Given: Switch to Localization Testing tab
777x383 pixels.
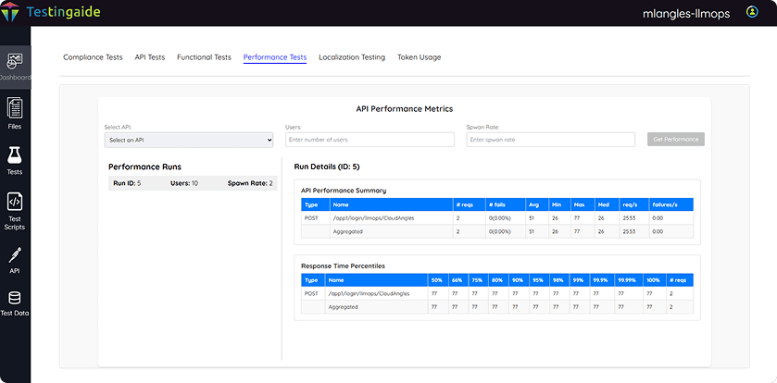Looking at the screenshot, I should pyautogui.click(x=352, y=57).
